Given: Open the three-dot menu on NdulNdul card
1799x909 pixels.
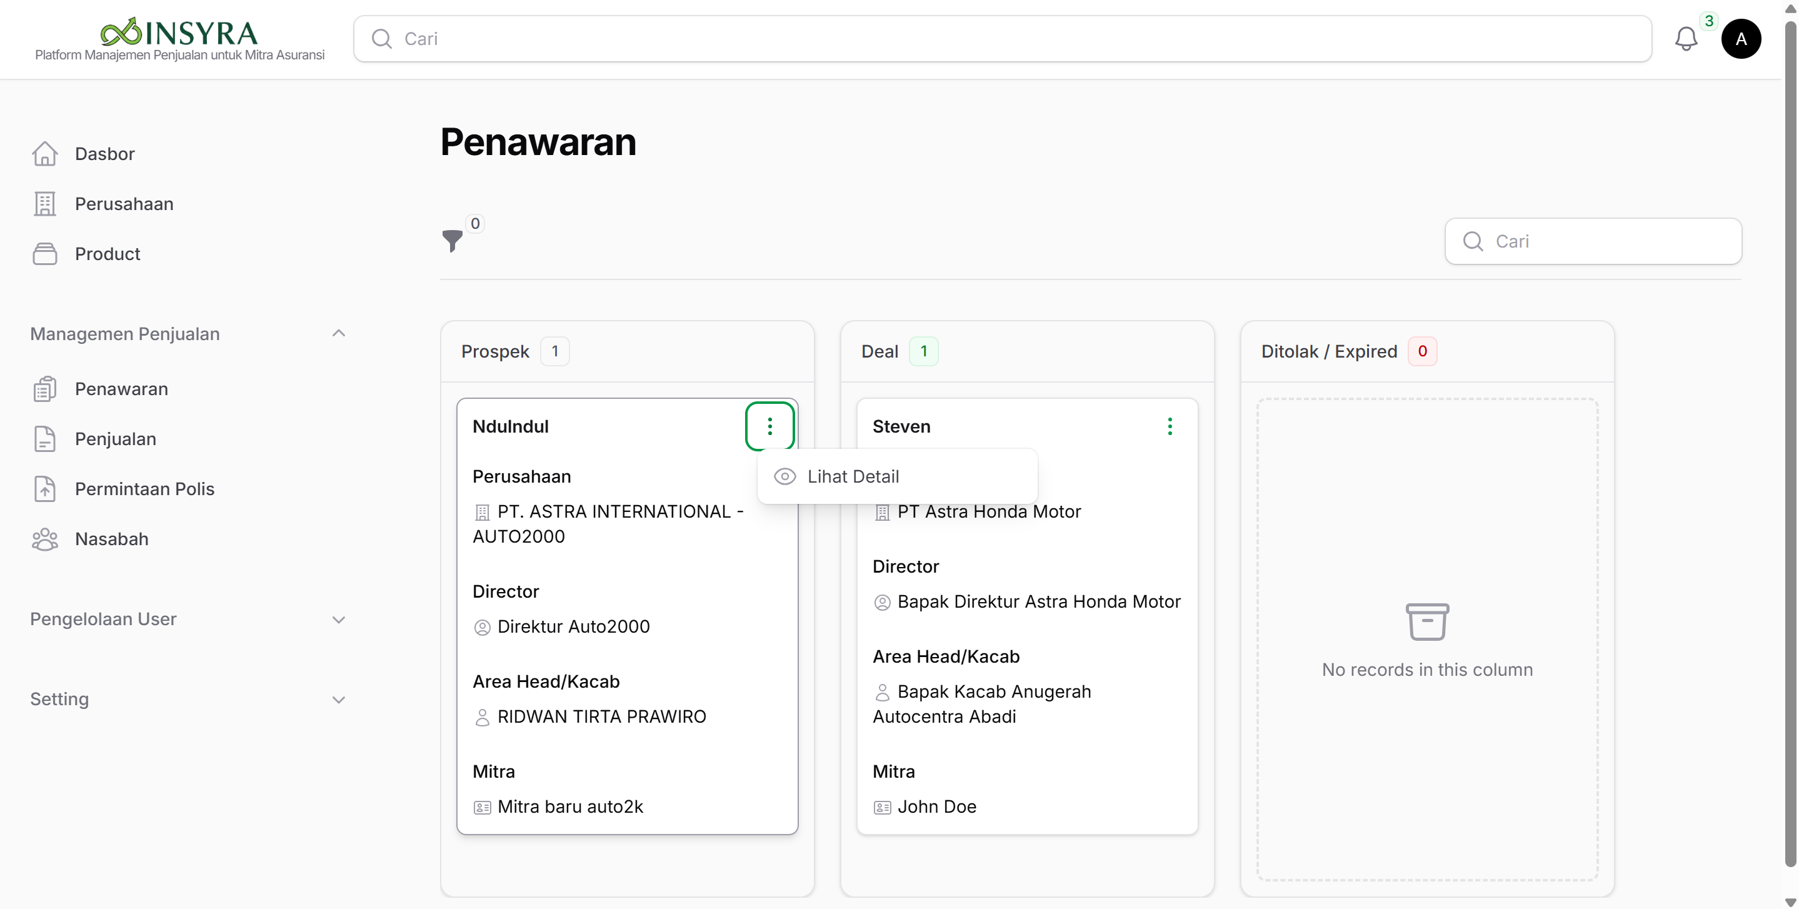Looking at the screenshot, I should (x=769, y=426).
